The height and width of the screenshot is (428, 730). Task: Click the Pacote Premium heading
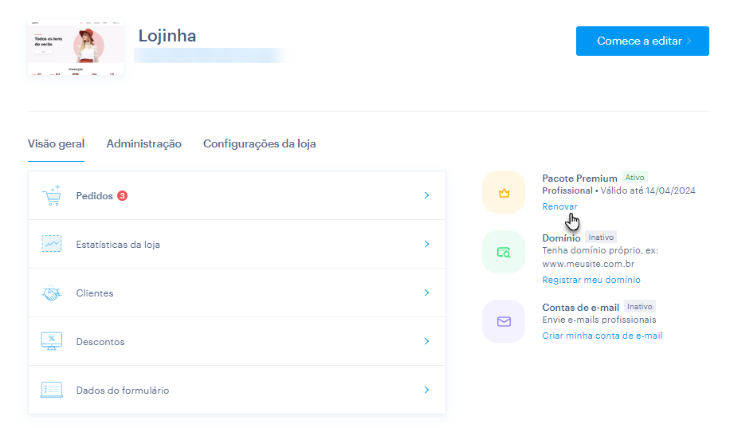(x=579, y=179)
